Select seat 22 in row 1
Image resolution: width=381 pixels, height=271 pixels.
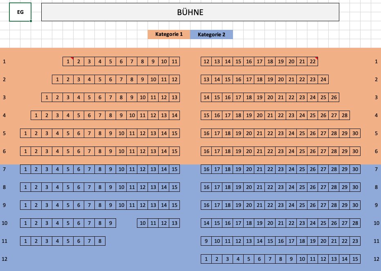click(x=313, y=62)
